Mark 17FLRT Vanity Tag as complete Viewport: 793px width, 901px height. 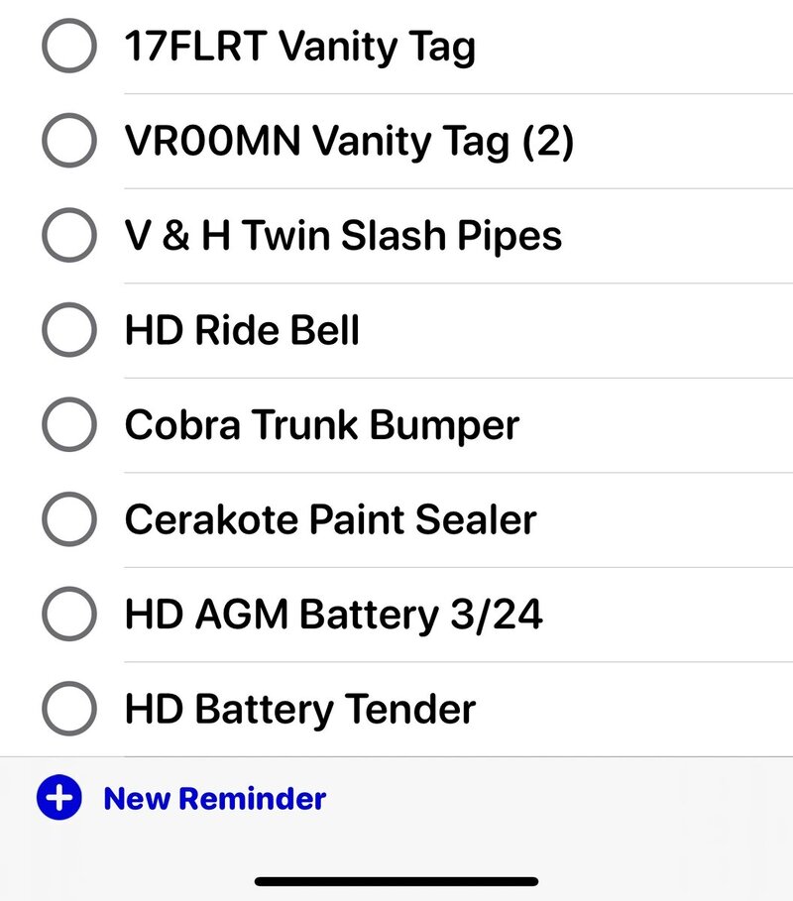pos(69,46)
